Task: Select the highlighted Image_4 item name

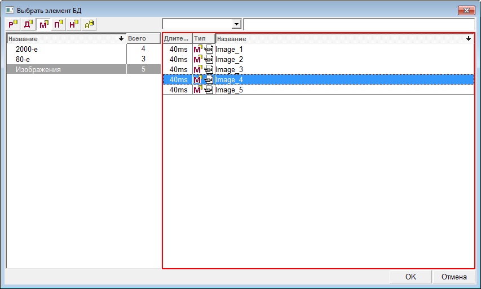Action: coord(229,79)
